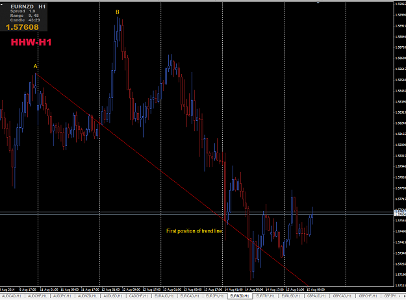Open the AUDJPY,H1 chart tab
The width and height of the screenshot is (406, 300).
(62, 296)
